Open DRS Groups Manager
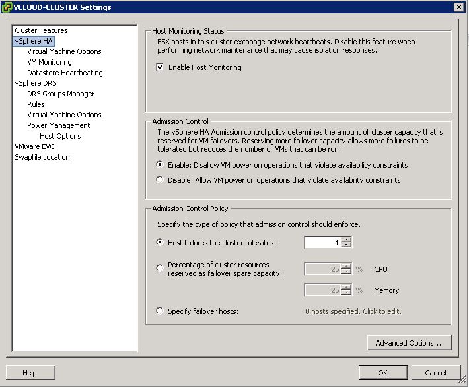The image size is (469, 388). click(61, 94)
